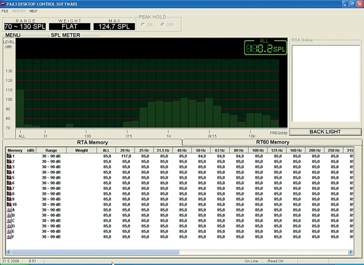Click the table scrollbar left arrow

tap(9, 252)
